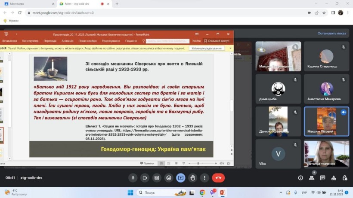Open the Подання ribbon tab
This screenshot has width=353, height=198.
point(131,41)
